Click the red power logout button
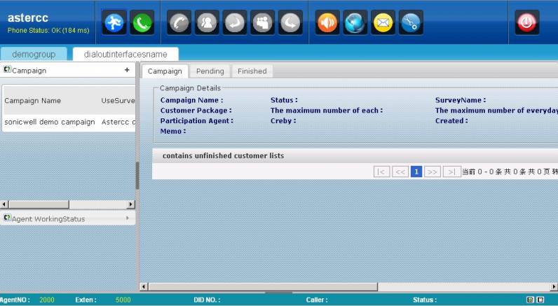The width and height of the screenshot is (558, 306). pos(527,22)
